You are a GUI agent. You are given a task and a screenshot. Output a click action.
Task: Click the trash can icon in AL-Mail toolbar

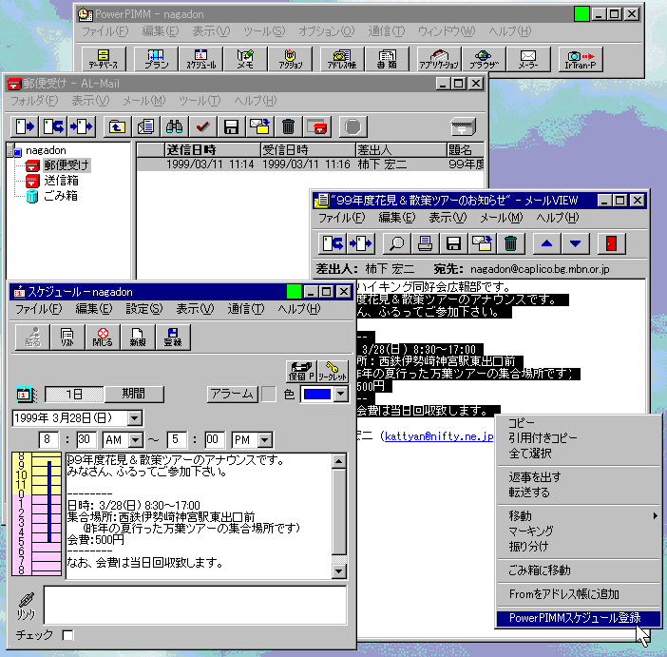[289, 126]
